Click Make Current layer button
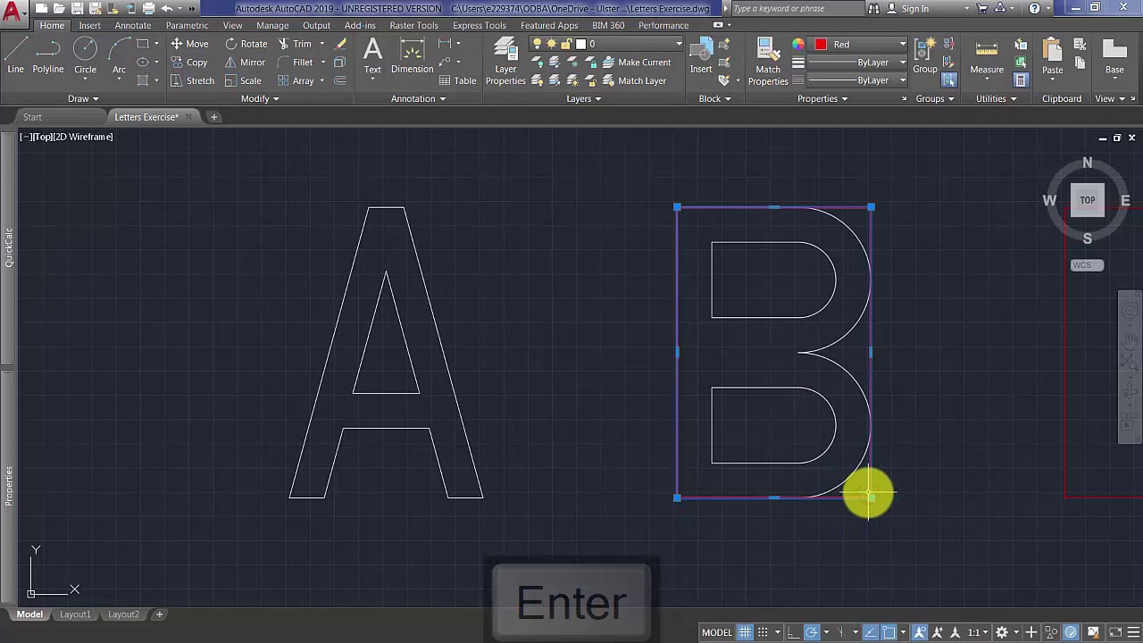1143x643 pixels. (636, 63)
